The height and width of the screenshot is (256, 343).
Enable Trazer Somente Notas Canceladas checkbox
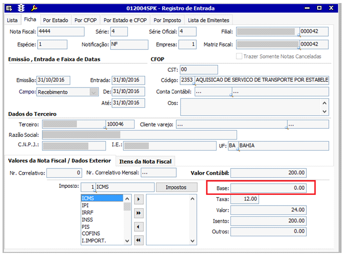click(x=240, y=56)
